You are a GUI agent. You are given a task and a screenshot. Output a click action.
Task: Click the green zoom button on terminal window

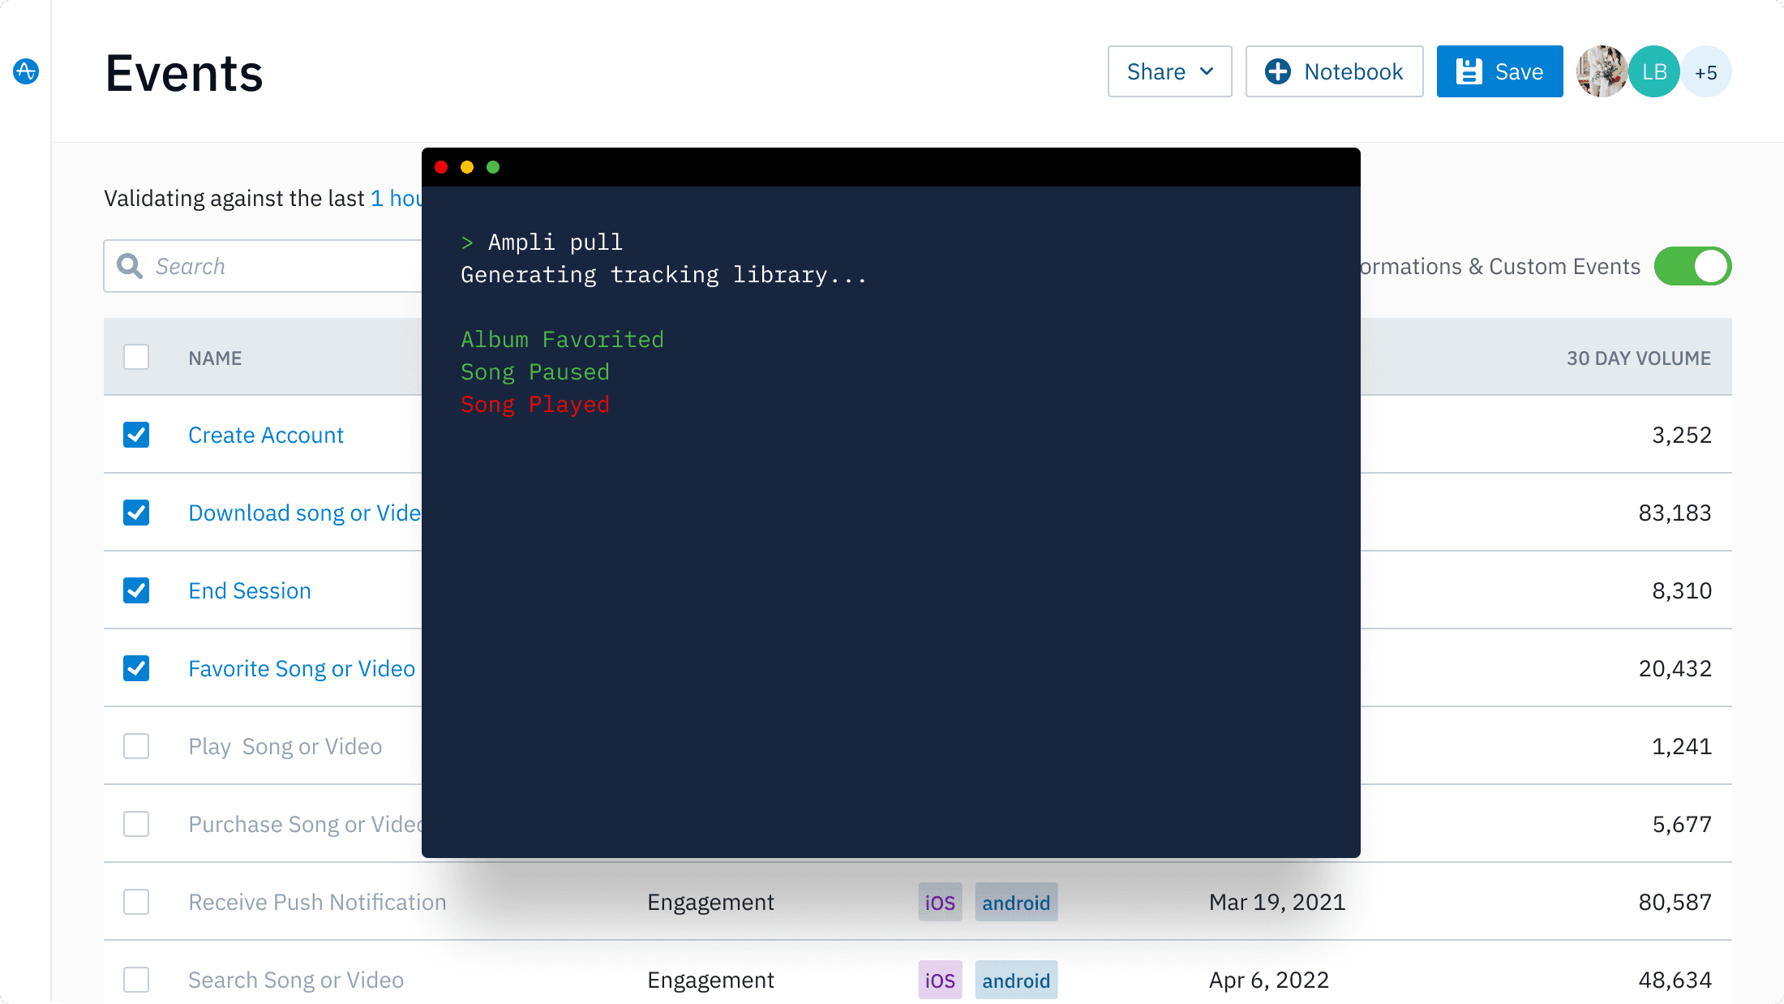click(x=493, y=167)
